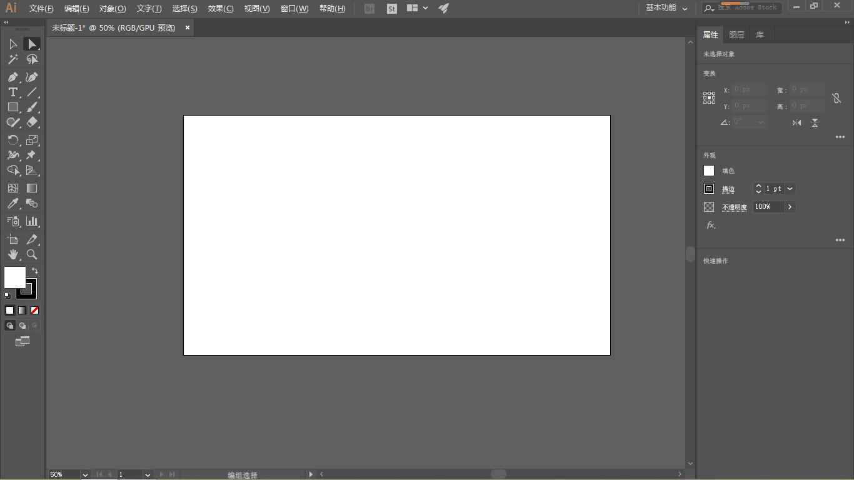Switch to the 图层 panel tab
854x480 pixels.
(736, 35)
